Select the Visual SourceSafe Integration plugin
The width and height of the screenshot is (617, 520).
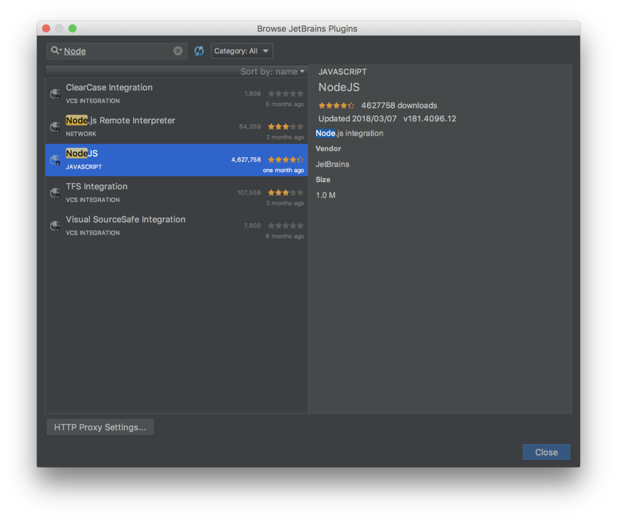tap(177, 226)
